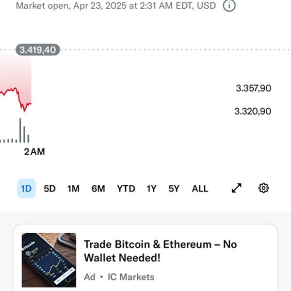Click the 3.357,90 price axis label
This screenshot has width=291, height=291.
click(253, 88)
